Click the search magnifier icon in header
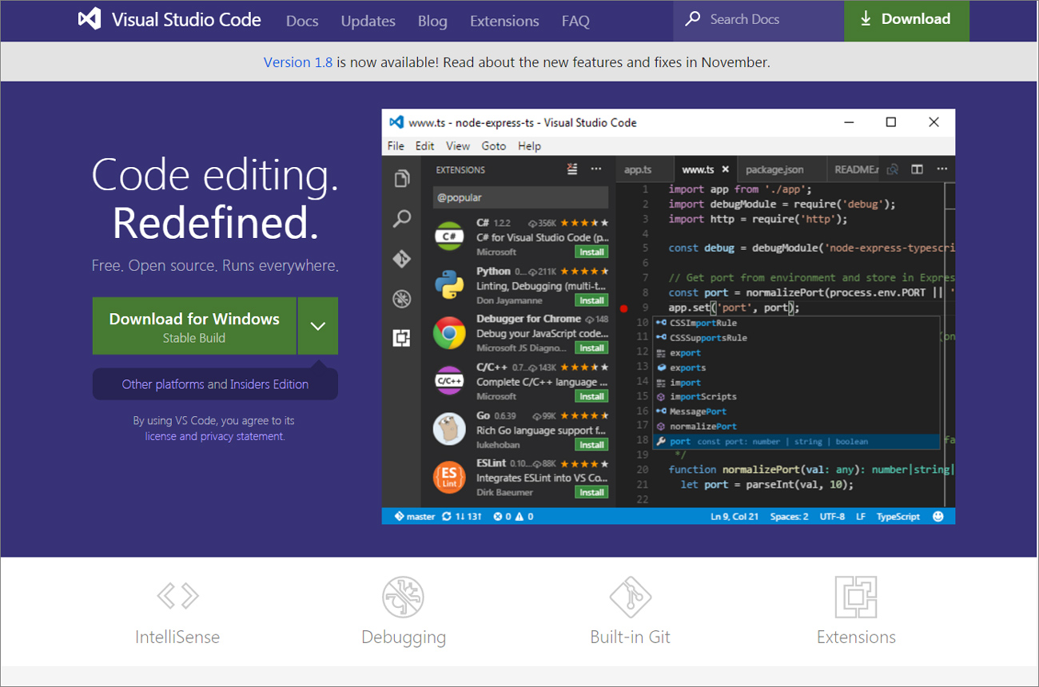The height and width of the screenshot is (687, 1039). tap(693, 18)
